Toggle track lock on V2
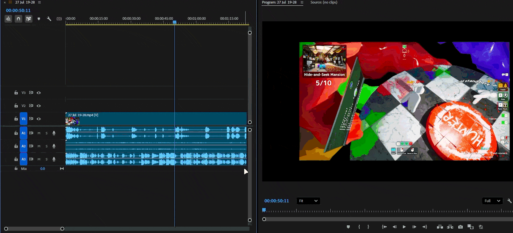The height and width of the screenshot is (233, 513). click(16, 106)
